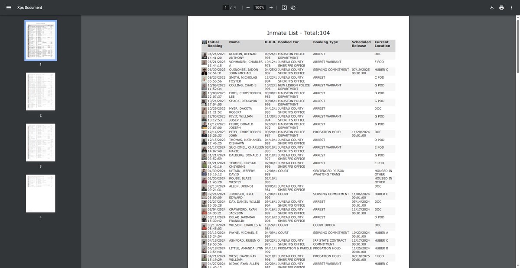Fit page to width icon

pyautogui.click(x=284, y=8)
